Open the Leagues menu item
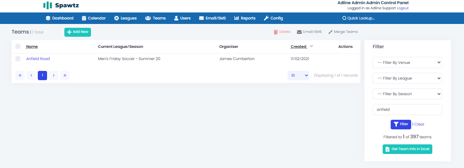The image size is (464, 168). [126, 18]
